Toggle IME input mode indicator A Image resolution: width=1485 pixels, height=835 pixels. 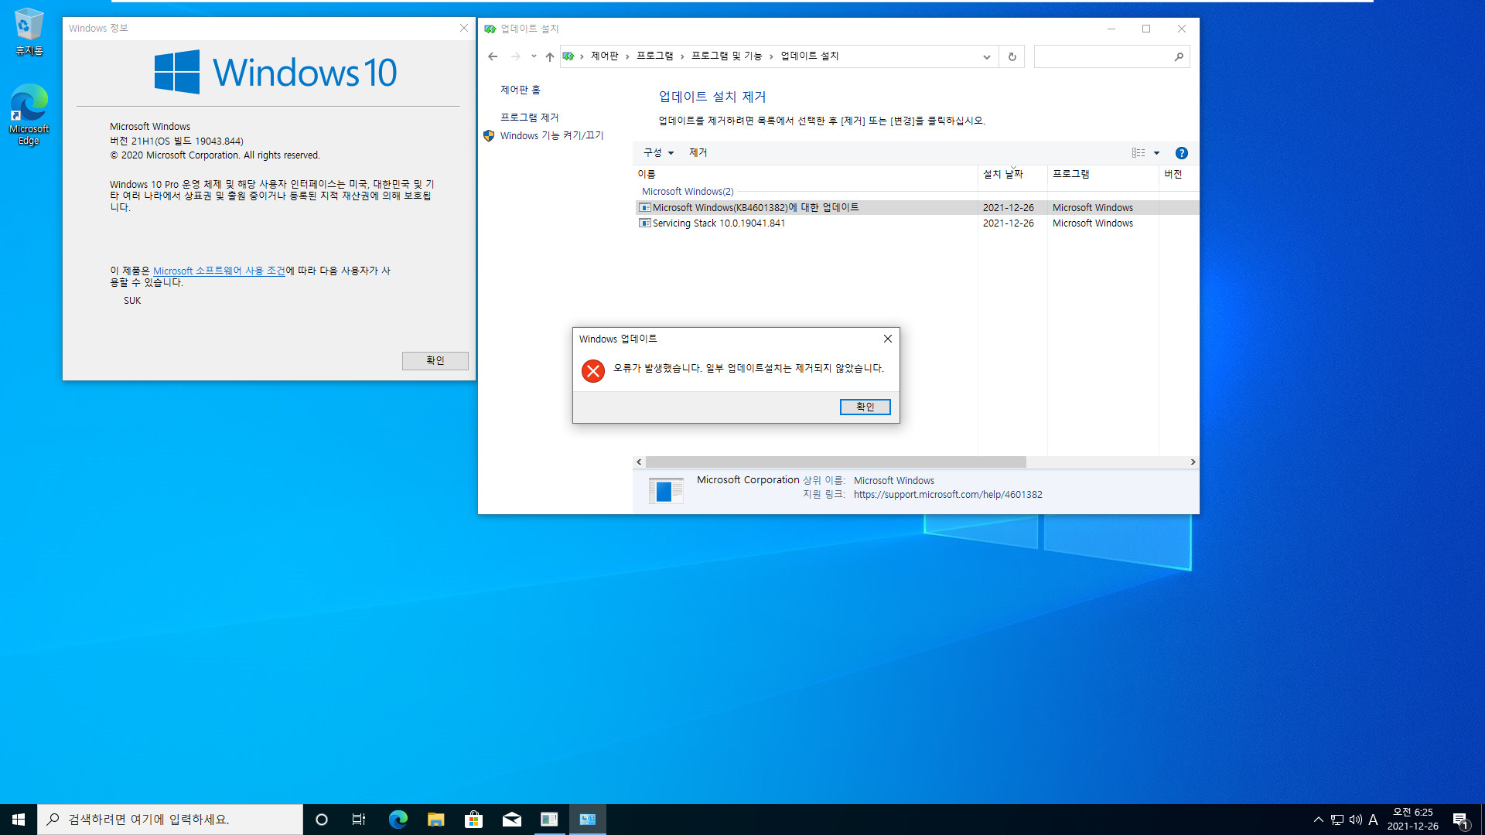click(1373, 820)
